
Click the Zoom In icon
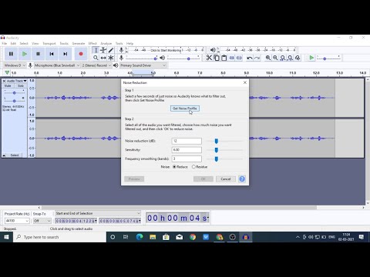268,58
